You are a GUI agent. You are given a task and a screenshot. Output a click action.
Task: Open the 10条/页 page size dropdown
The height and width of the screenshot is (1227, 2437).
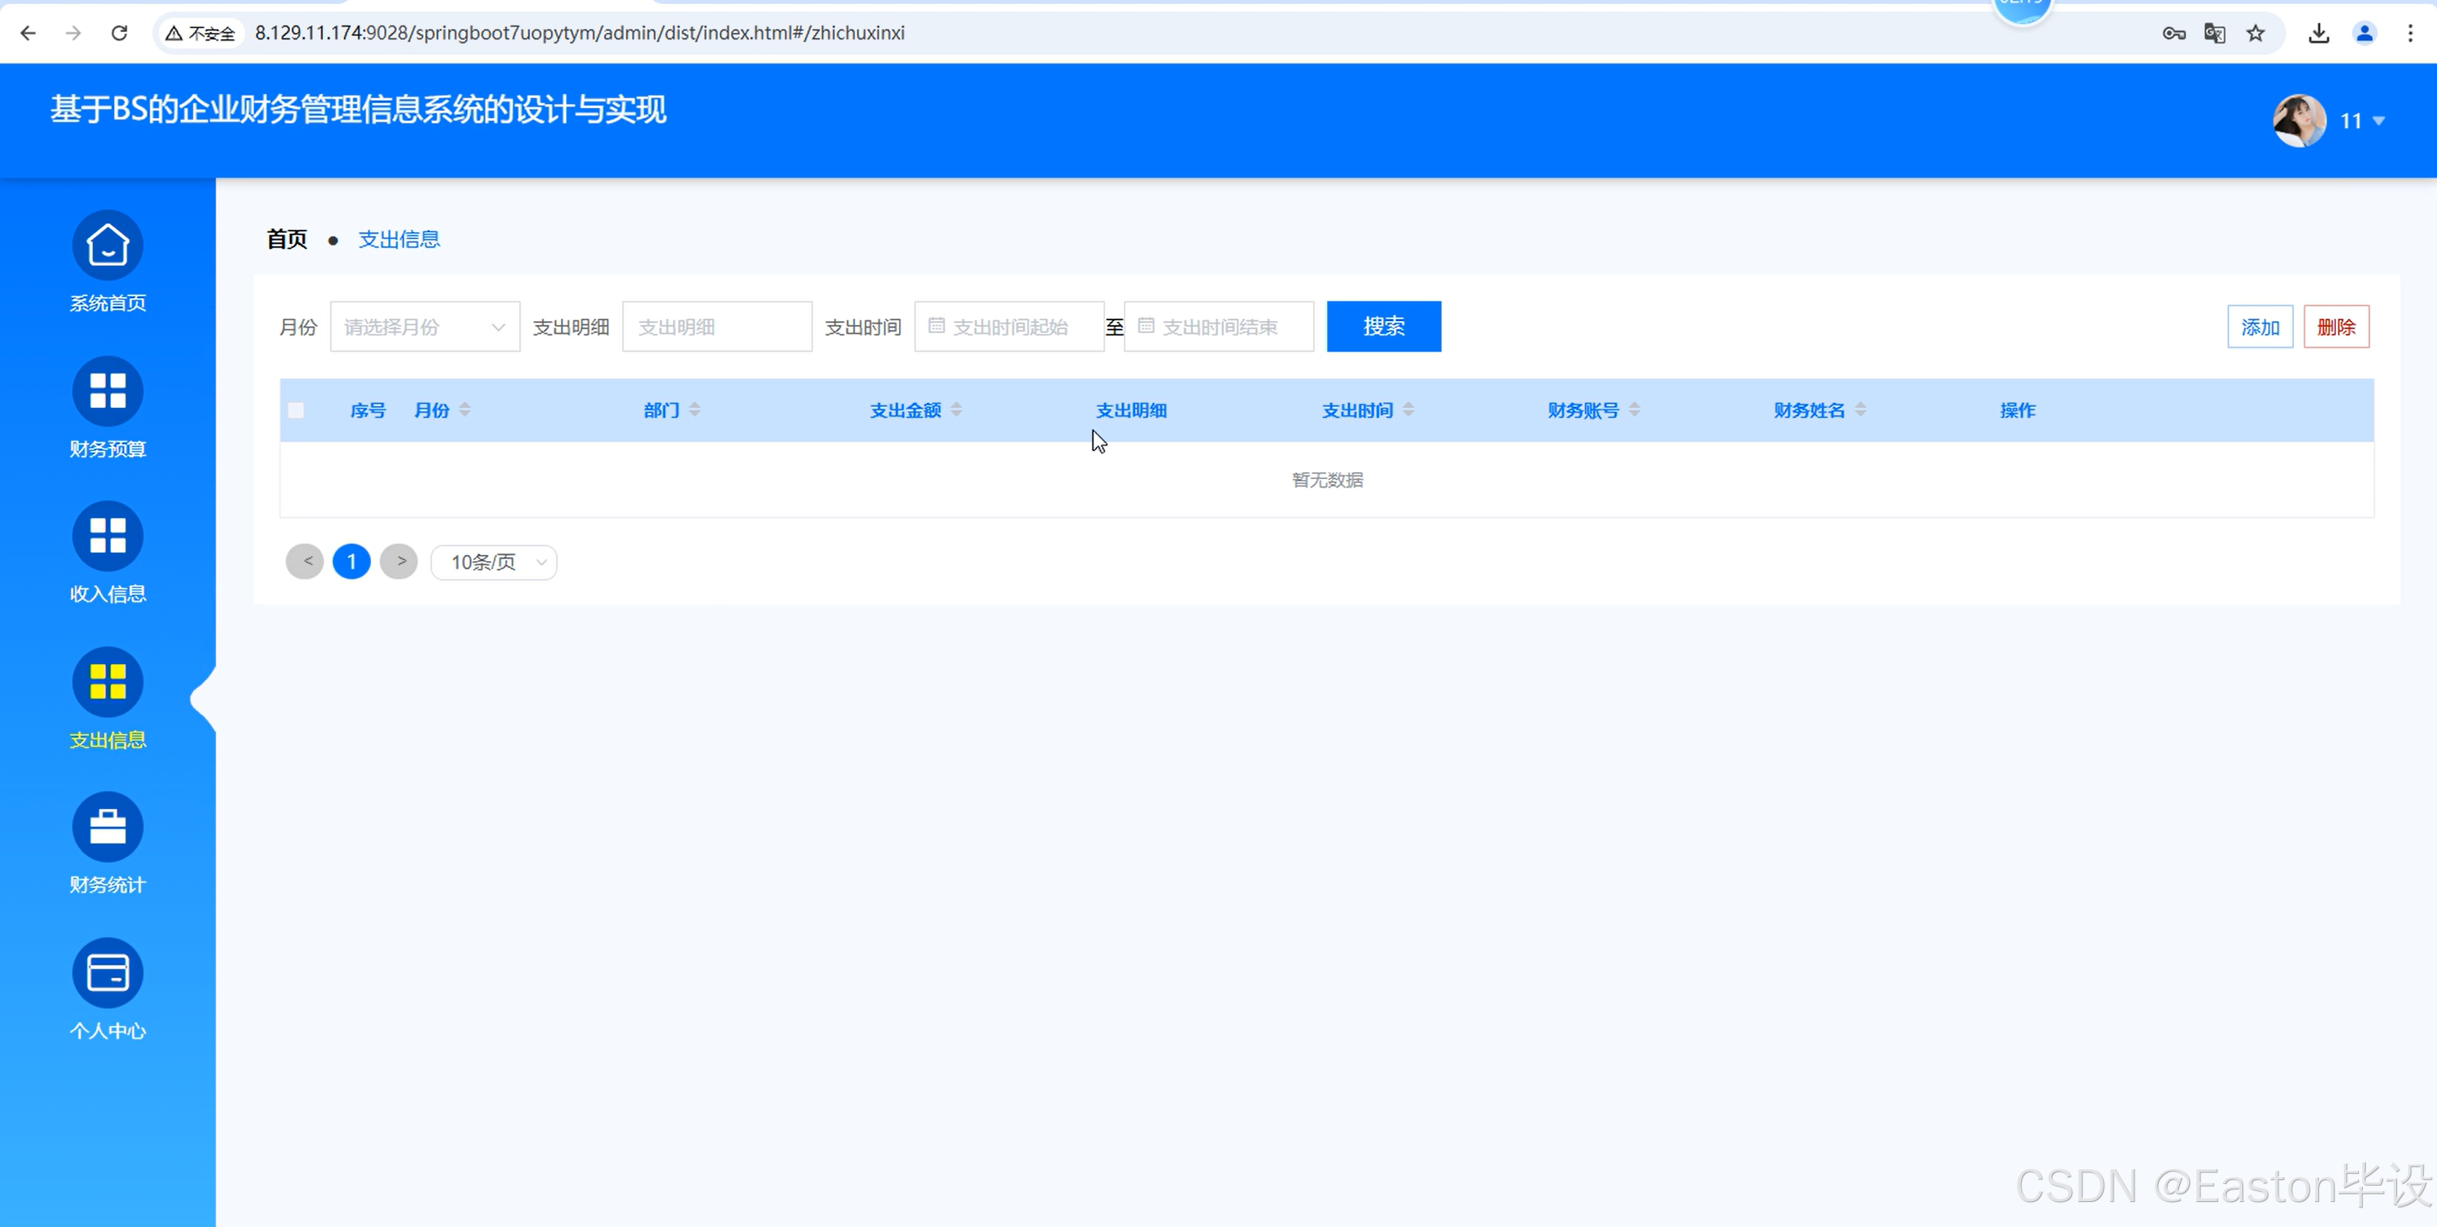click(494, 563)
